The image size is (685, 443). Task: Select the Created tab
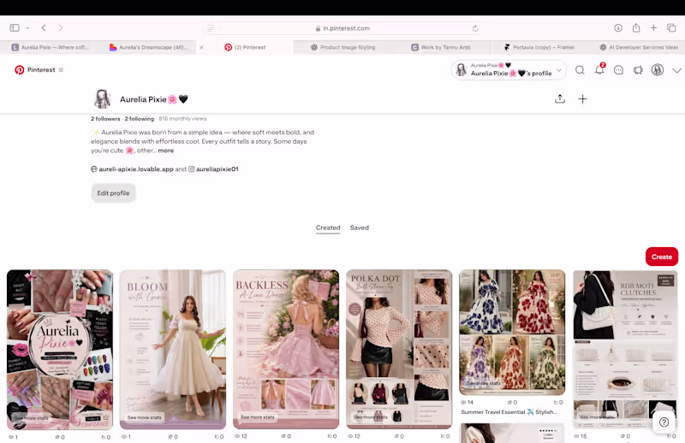[x=328, y=227]
